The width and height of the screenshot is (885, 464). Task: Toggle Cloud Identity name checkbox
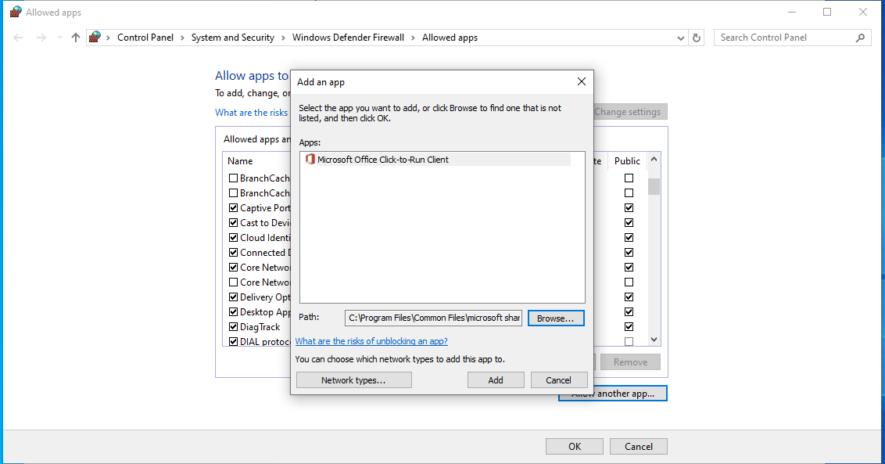click(x=233, y=237)
